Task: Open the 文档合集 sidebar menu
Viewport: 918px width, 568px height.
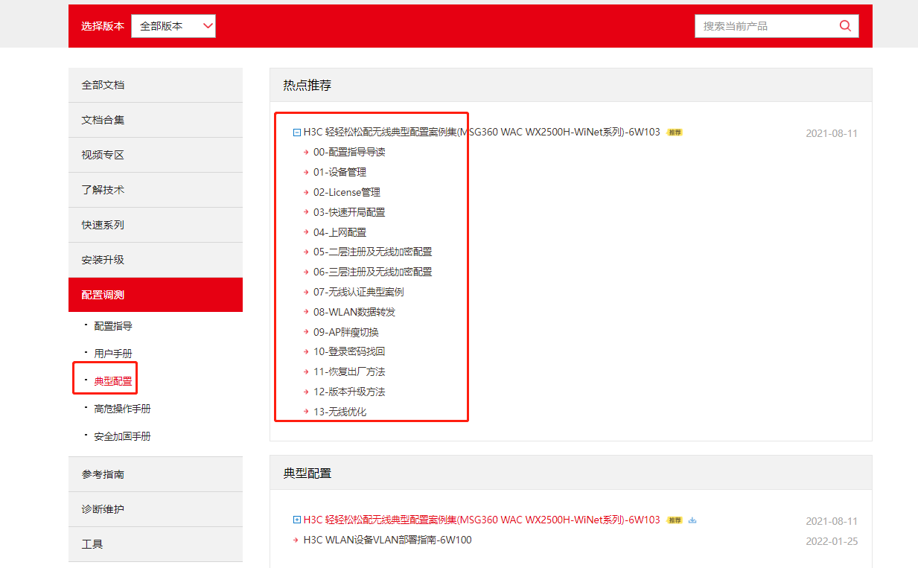Action: pyautogui.click(x=156, y=120)
